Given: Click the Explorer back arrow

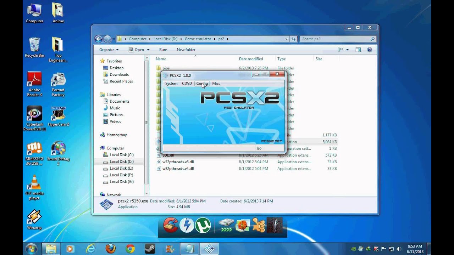Looking at the screenshot, I should [x=99, y=39].
